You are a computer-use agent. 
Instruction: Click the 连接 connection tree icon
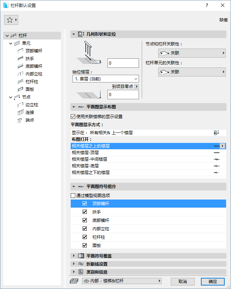21,113
